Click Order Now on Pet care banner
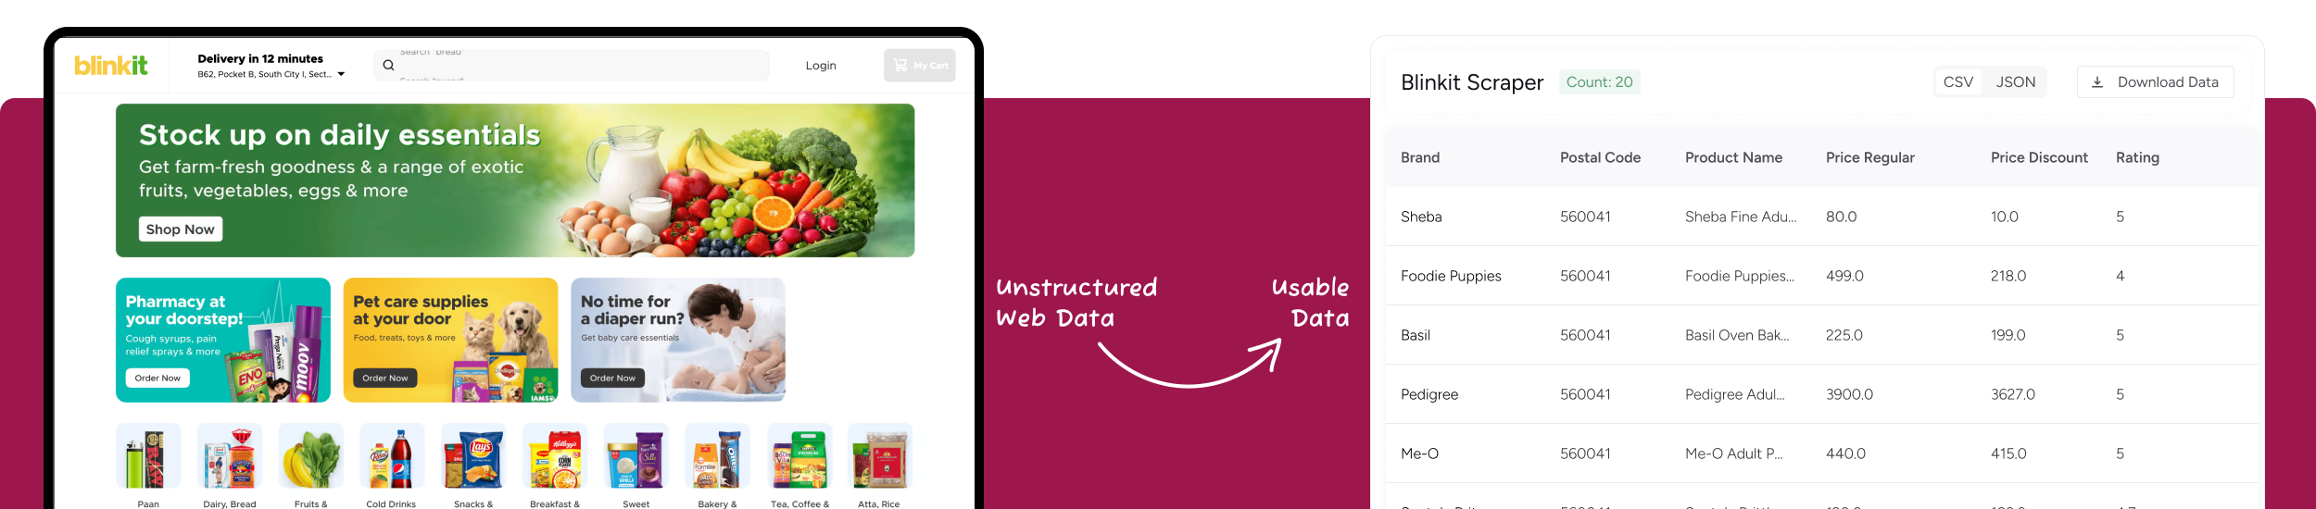The image size is (2316, 509). (385, 378)
